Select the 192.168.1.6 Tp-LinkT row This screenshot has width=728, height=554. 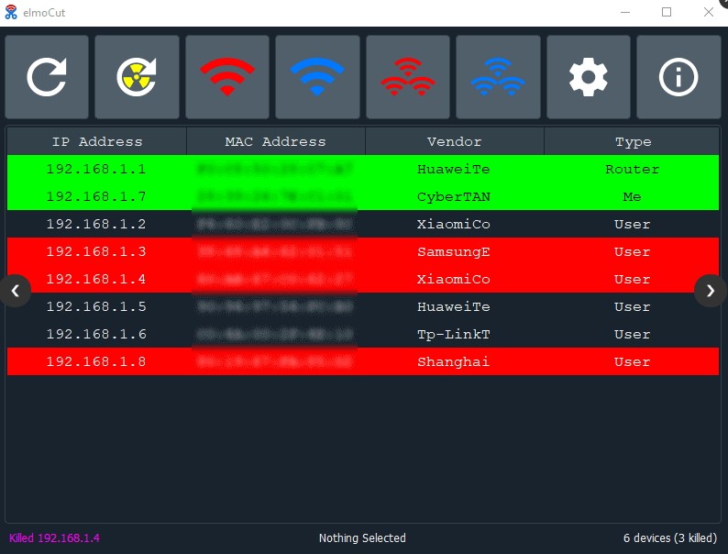point(363,334)
